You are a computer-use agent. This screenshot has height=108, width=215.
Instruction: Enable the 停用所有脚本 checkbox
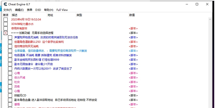6,29
